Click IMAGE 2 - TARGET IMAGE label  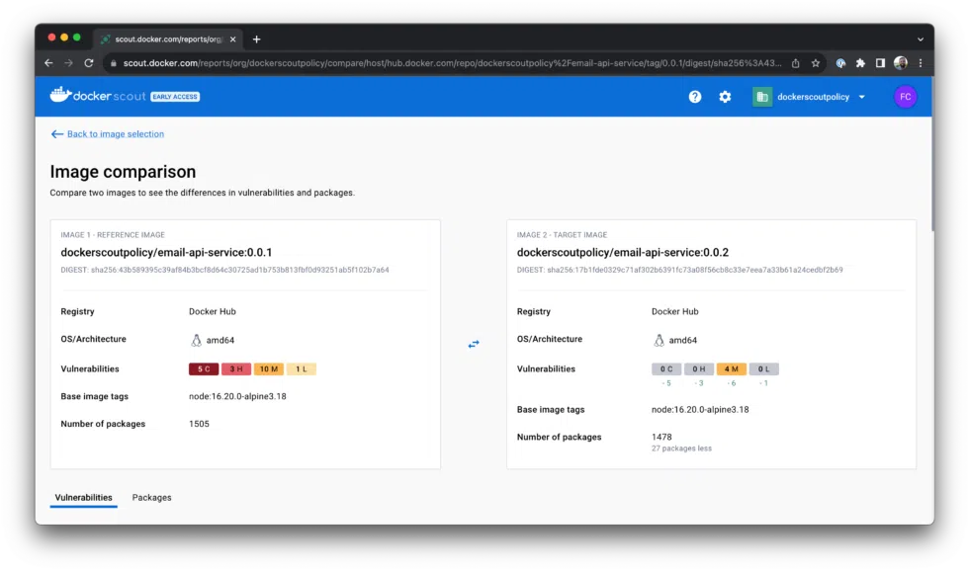coord(563,235)
